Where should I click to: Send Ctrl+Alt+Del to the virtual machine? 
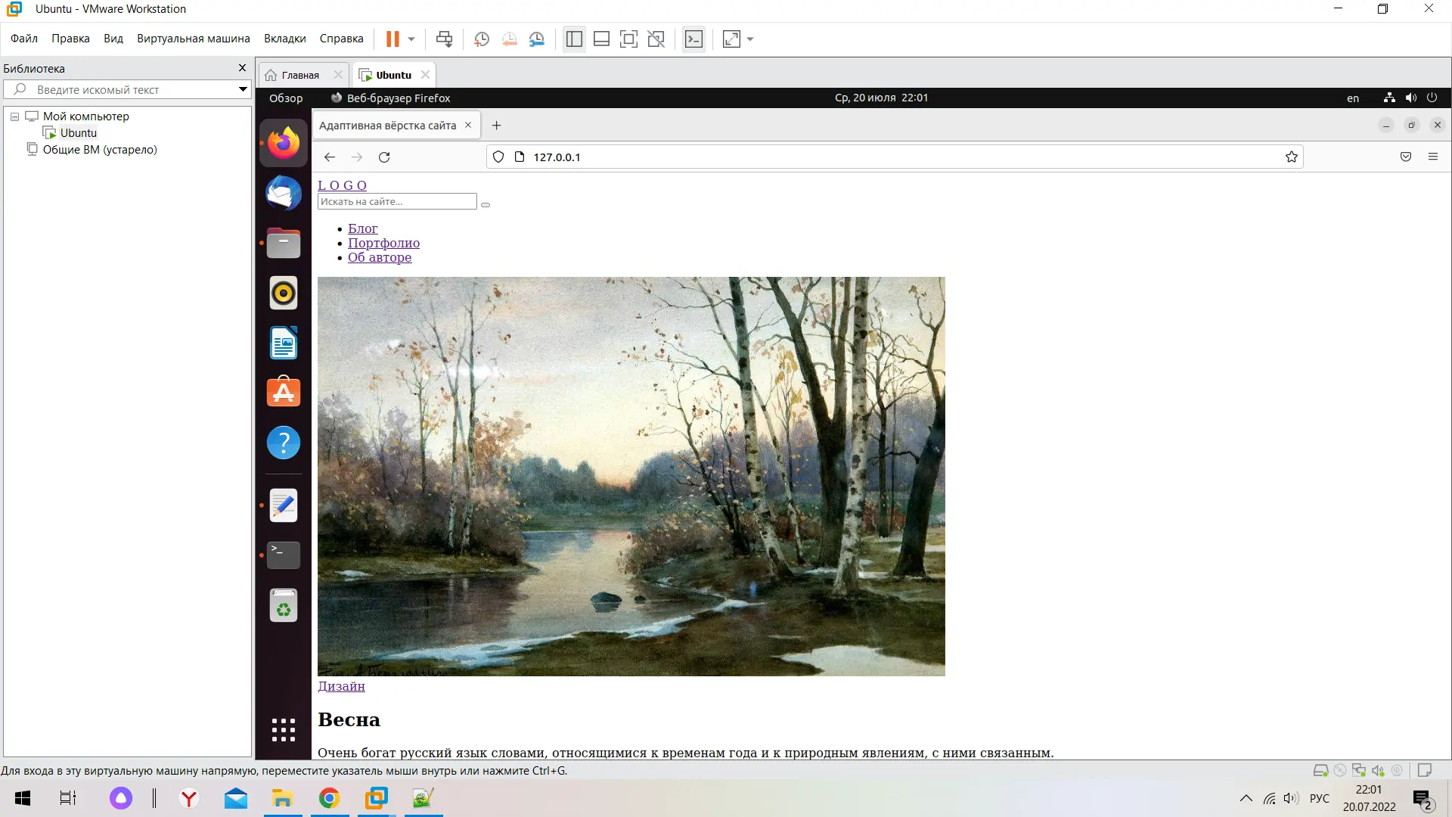click(x=445, y=39)
